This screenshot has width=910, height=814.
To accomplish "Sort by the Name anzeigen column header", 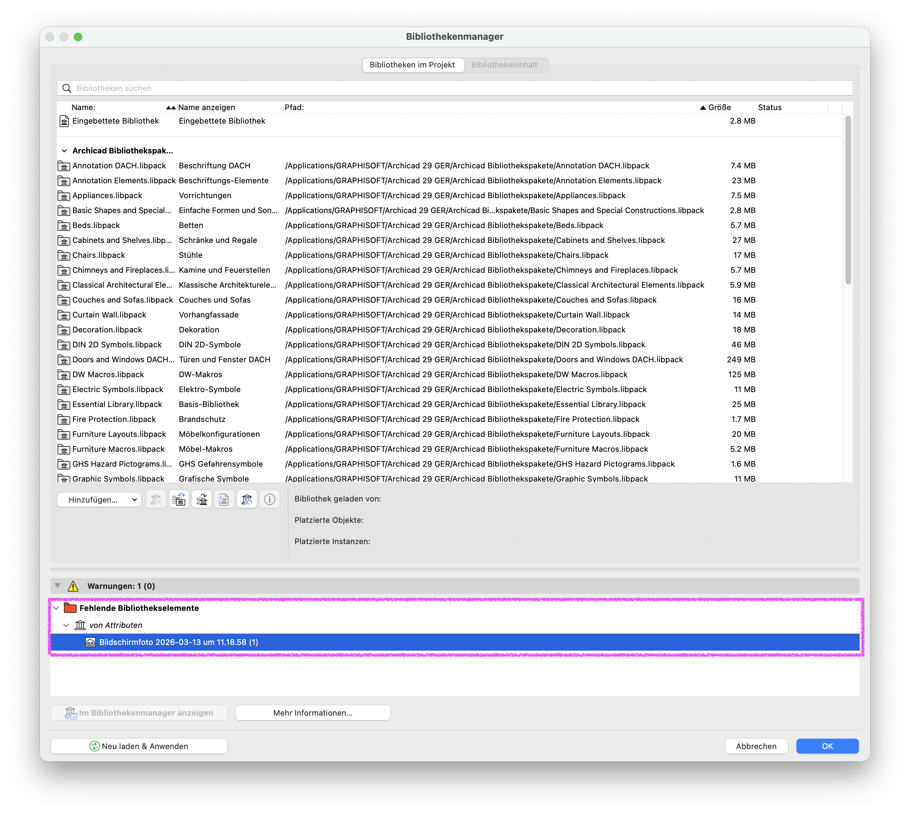I will click(230, 107).
